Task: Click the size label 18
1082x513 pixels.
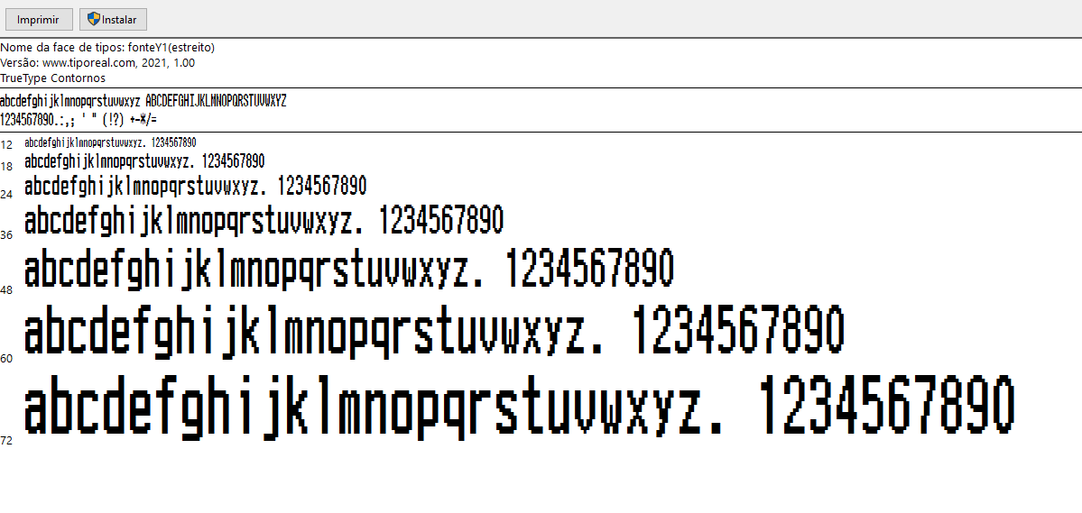Action: click(x=6, y=166)
